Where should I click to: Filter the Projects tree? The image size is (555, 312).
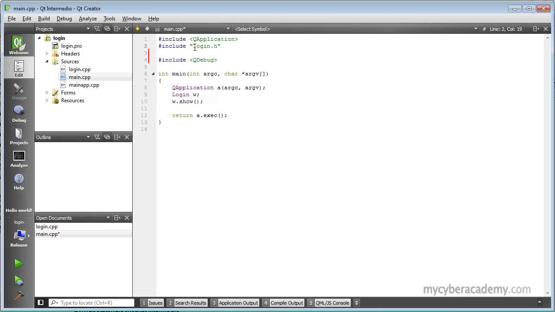[97, 29]
